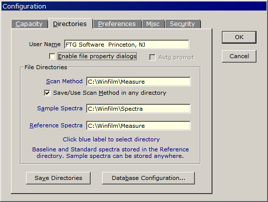Select the Directories tab
The width and height of the screenshot is (268, 202).
[x=70, y=24]
